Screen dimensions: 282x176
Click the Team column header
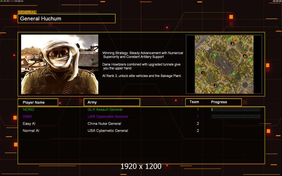tap(194, 102)
